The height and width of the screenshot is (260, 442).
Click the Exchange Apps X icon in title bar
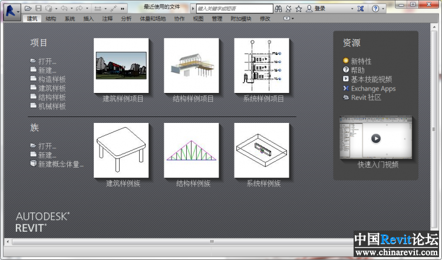pyautogui.click(x=361, y=9)
